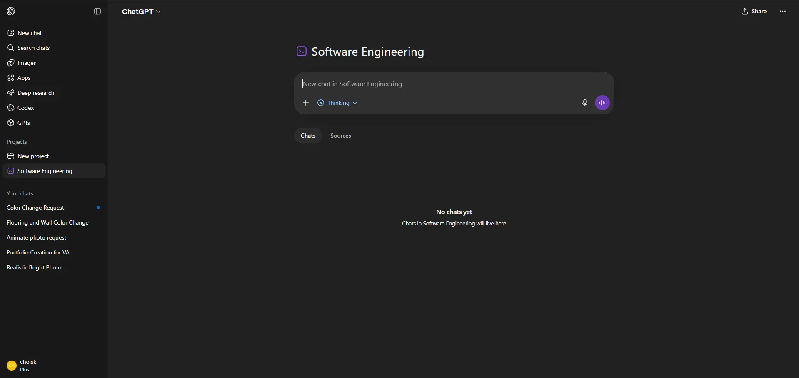Open the Portfolio Creation for VA chat
This screenshot has height=378, width=799.
click(x=54, y=252)
